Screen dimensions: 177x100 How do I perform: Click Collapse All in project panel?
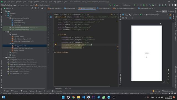[x=38, y=8]
